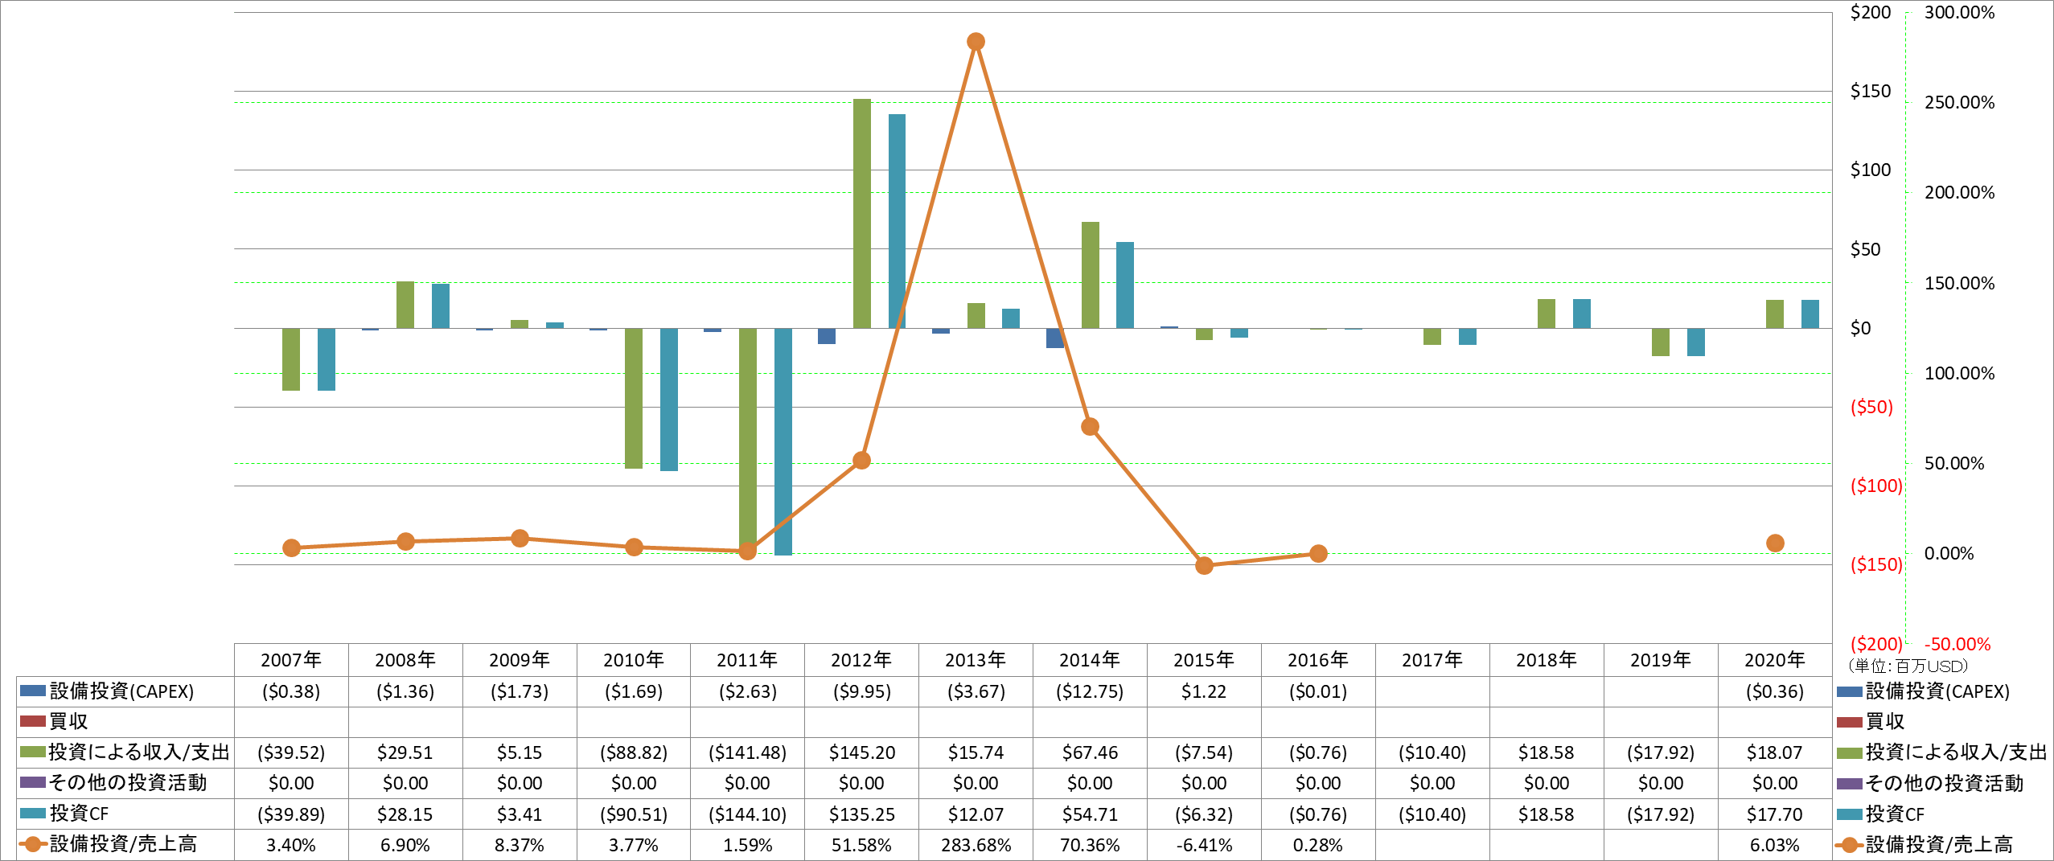Click the tall teal bar for 2012年
2054x861 pixels.
tap(897, 221)
